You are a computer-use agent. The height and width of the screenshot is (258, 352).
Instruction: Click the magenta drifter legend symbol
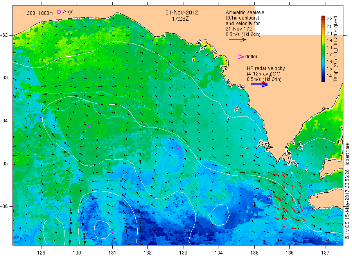click(x=241, y=57)
